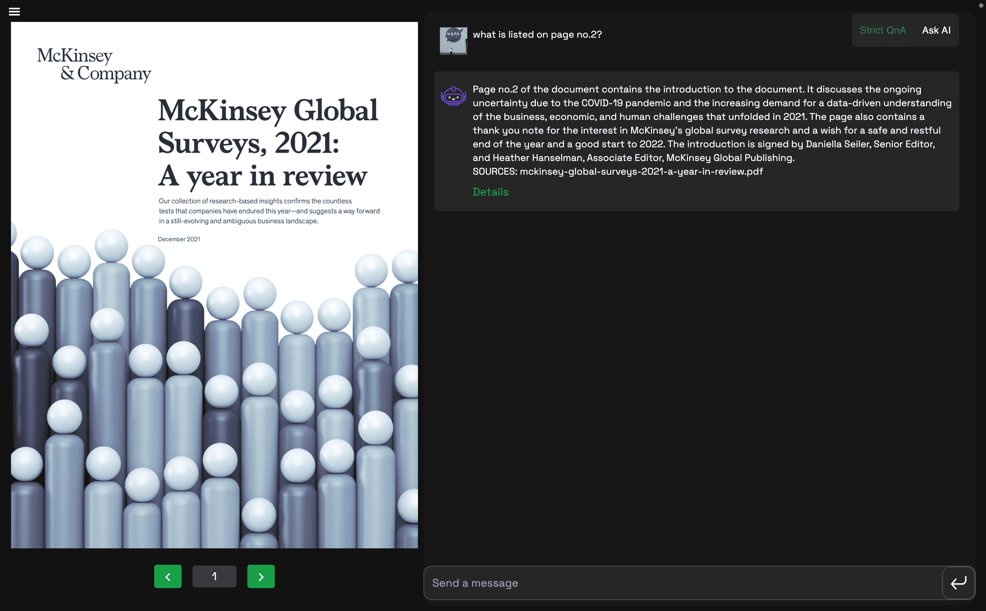This screenshot has height=611, width=986.
Task: Click the December 2021 date text
Action: [178, 239]
